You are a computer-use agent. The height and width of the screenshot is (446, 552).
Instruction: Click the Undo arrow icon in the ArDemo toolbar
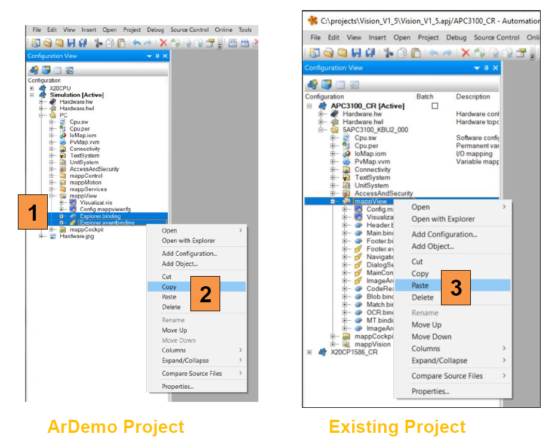click(x=137, y=43)
